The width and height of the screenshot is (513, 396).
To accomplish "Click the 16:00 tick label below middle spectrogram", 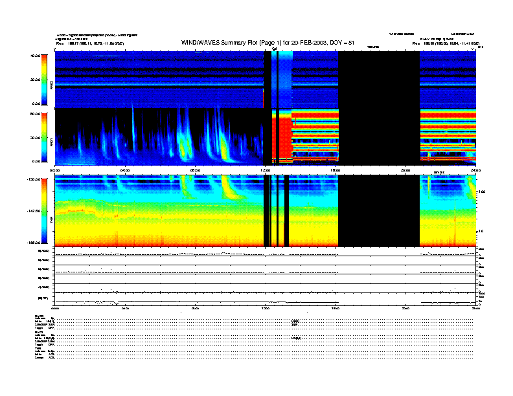I will coord(336,170).
